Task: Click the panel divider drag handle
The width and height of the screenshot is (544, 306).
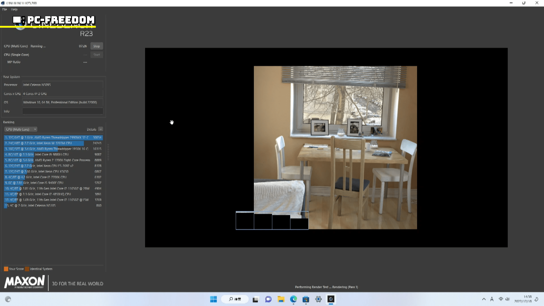Action: [x=108, y=152]
